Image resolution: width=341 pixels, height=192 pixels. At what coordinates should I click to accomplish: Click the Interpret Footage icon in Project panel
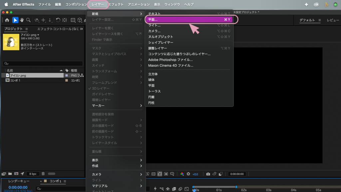[x=4, y=174]
